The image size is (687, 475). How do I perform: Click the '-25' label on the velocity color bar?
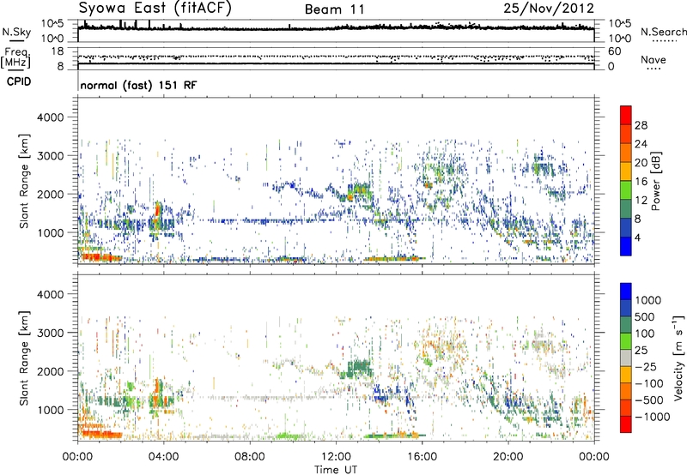tap(646, 366)
